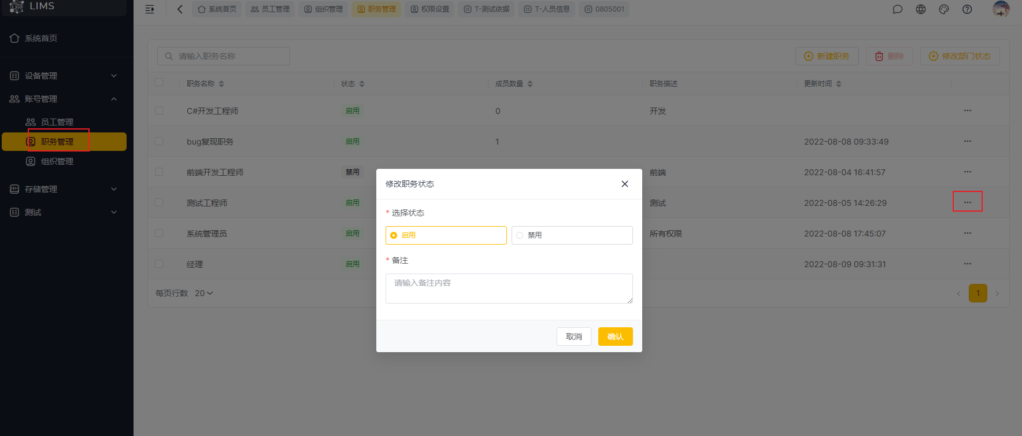Click the 所有权限 description cell
The height and width of the screenshot is (436, 1022).
point(666,234)
